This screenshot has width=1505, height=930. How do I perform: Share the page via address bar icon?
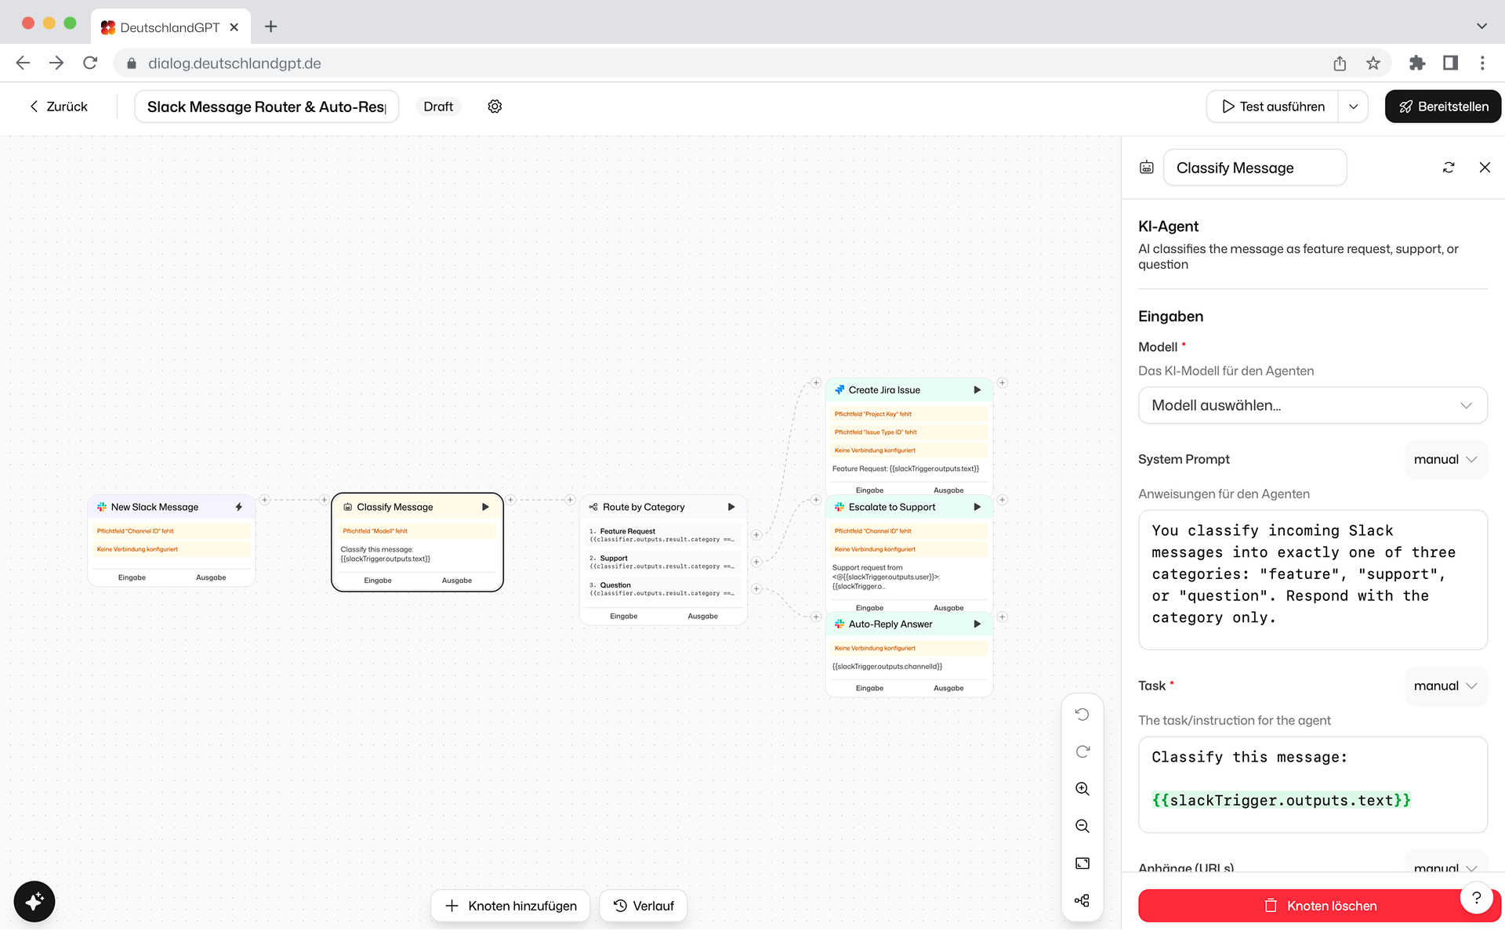[x=1340, y=63]
